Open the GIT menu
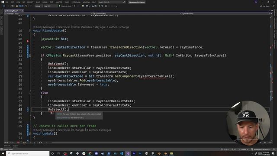Image resolution: width=277 pixels, height=156 pixels. click(24, 2)
